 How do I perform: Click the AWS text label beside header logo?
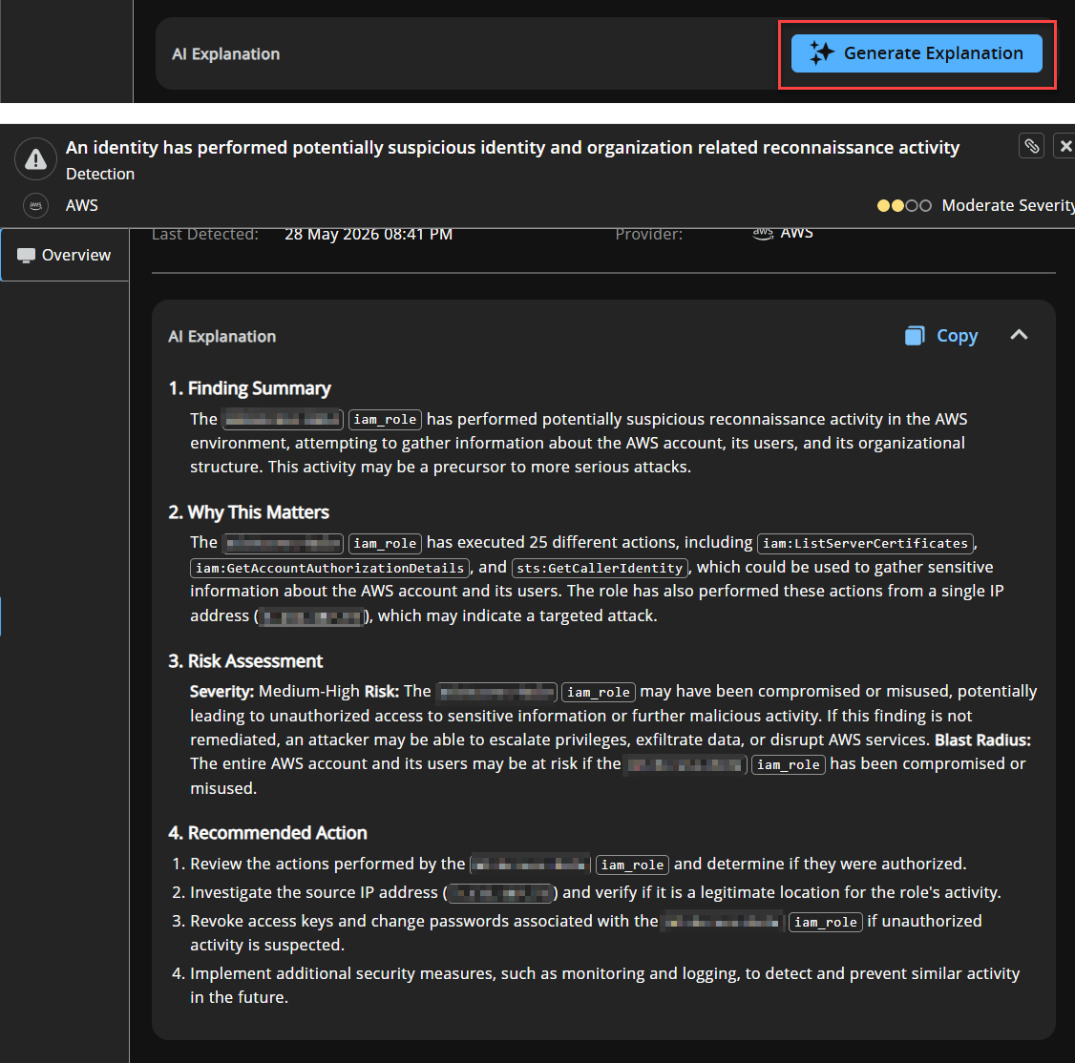[x=81, y=205]
